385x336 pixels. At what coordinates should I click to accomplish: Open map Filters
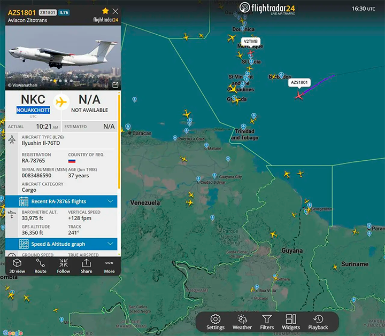pyautogui.click(x=267, y=322)
